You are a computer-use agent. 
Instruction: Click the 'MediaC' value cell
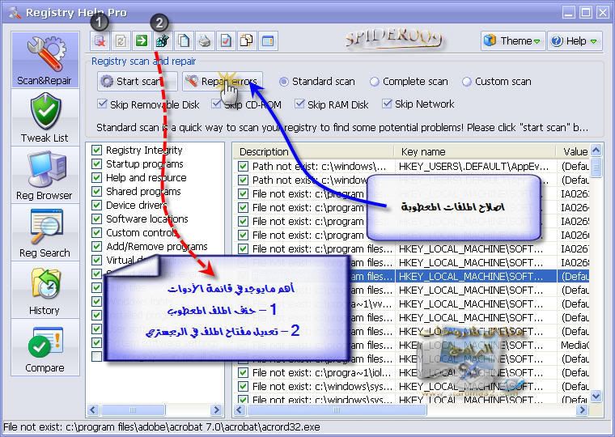[x=575, y=345]
